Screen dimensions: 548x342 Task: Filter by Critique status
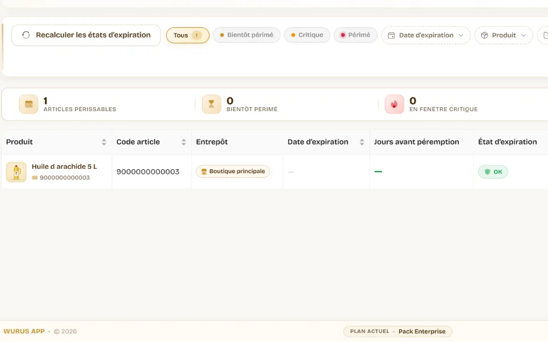(x=307, y=35)
